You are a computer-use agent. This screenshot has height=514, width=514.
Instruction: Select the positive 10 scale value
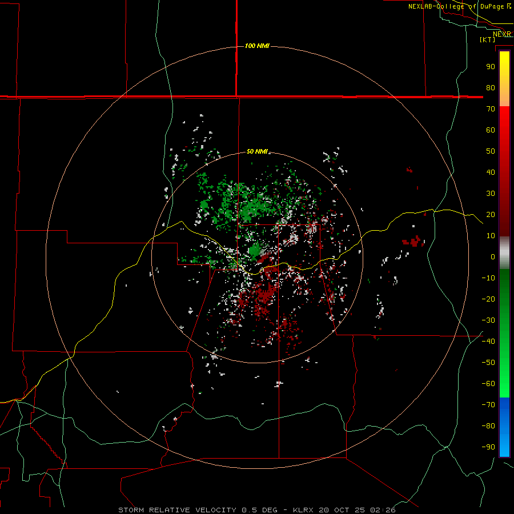coord(491,236)
